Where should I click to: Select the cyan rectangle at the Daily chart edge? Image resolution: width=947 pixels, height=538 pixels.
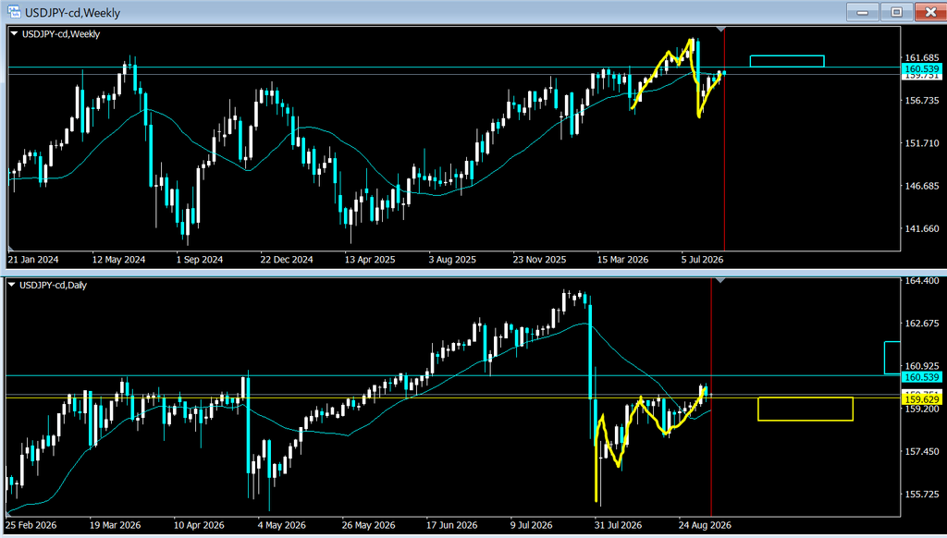[892, 358]
